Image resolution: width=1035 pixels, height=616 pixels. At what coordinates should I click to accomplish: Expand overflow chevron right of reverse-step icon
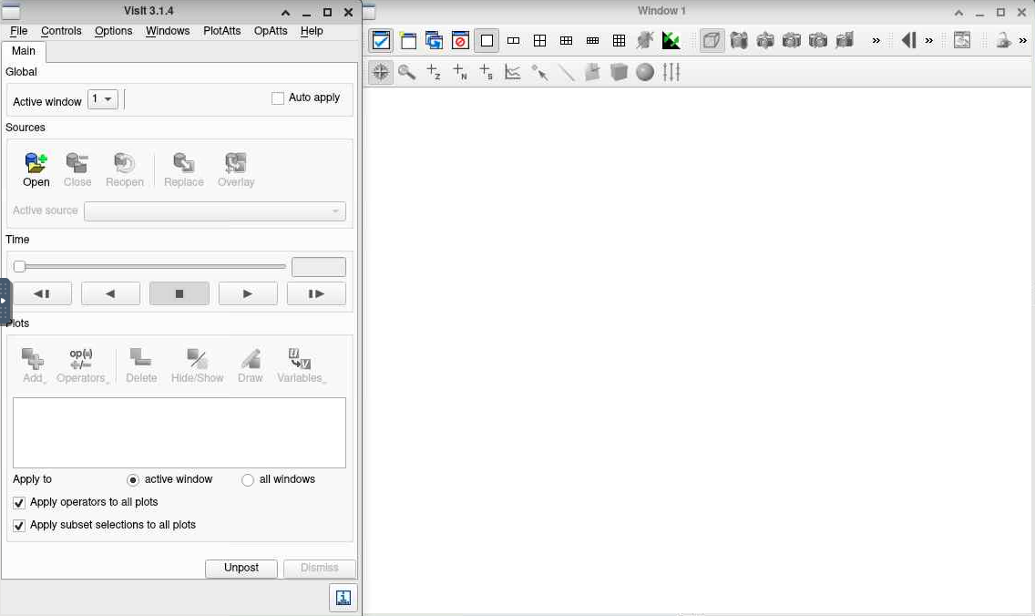pos(928,41)
